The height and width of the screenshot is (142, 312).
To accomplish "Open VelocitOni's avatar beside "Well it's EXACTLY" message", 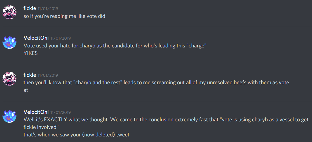I will pyautogui.click(x=10, y=116).
